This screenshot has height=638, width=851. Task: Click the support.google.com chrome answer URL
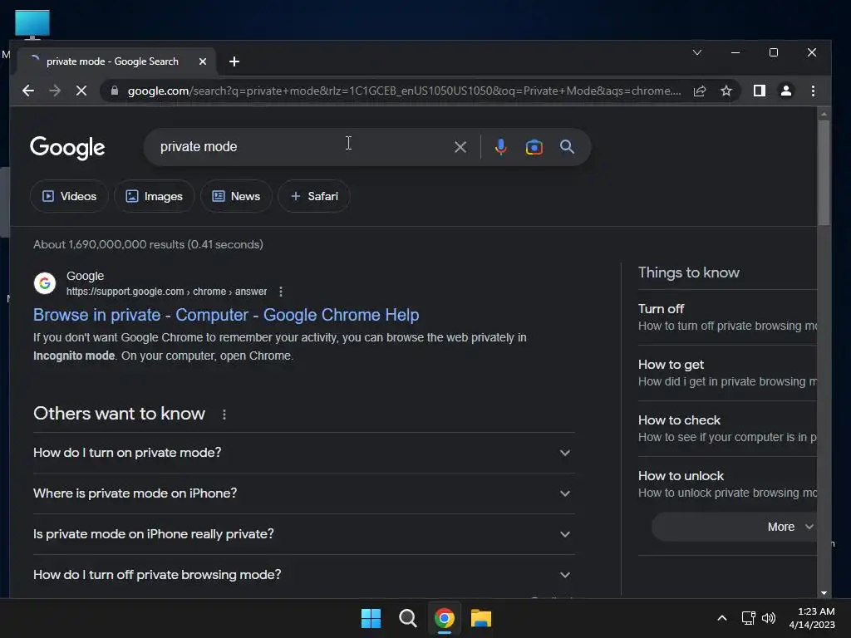coord(166,292)
